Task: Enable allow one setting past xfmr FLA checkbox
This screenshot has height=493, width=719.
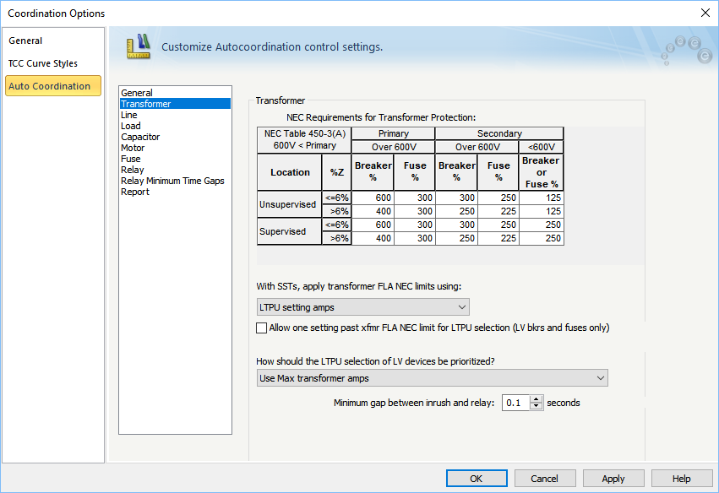Action: pyautogui.click(x=261, y=328)
